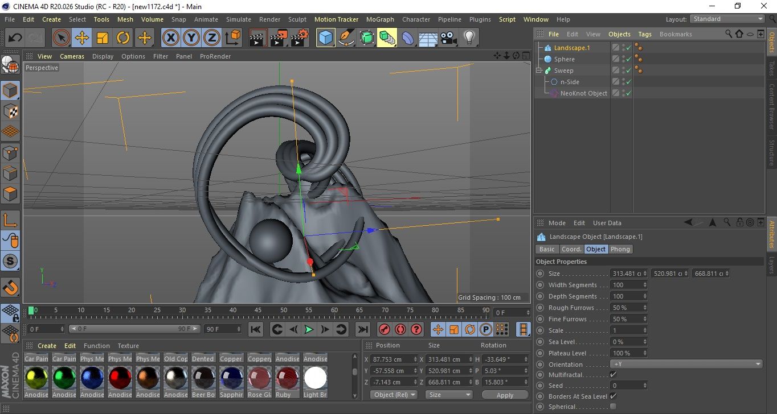Go to start of animation
Viewport: 777px width, 414px height.
[256, 329]
